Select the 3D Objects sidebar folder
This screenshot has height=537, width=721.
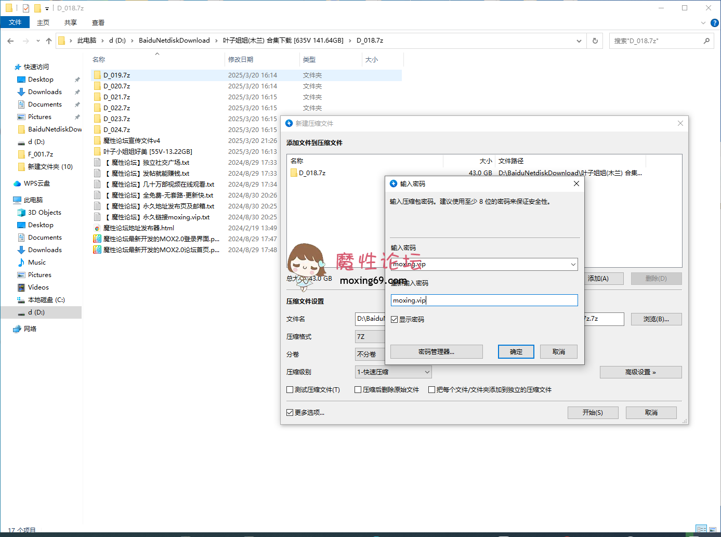point(44,213)
